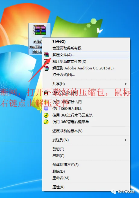
Task: Click the QQ penguin icon
Action: 46,93
